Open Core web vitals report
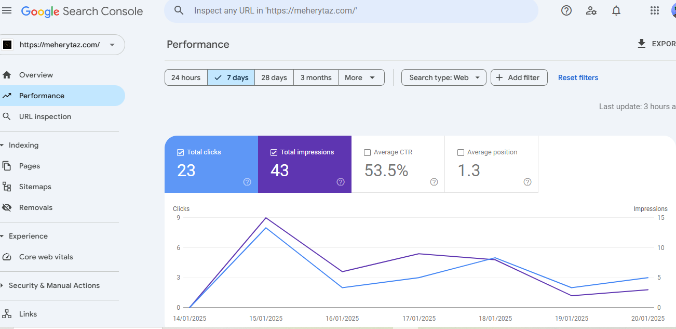Viewport: 676px width, 329px height. pos(62,257)
